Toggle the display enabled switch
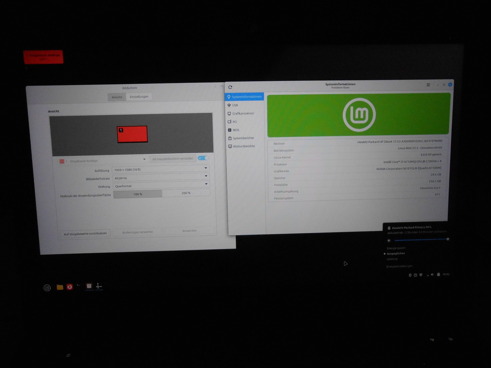491x368 pixels. (x=203, y=158)
